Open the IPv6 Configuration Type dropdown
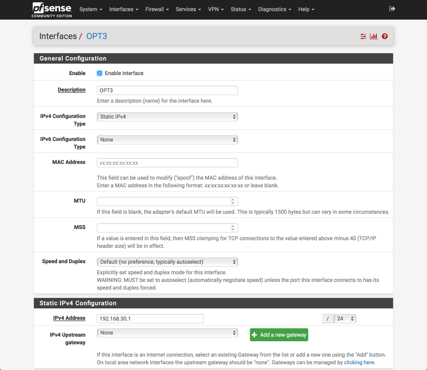Viewport: 427px width, 370px height. pos(167,140)
